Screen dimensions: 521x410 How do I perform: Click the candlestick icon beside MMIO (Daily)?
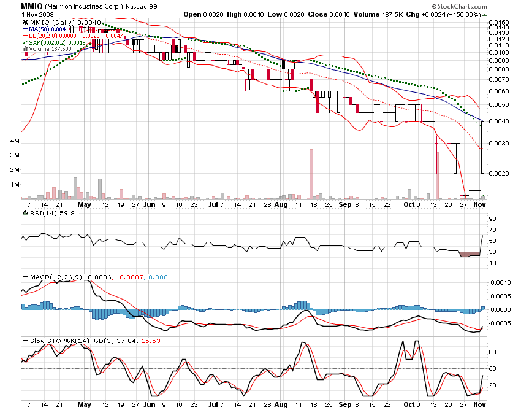(x=25, y=22)
